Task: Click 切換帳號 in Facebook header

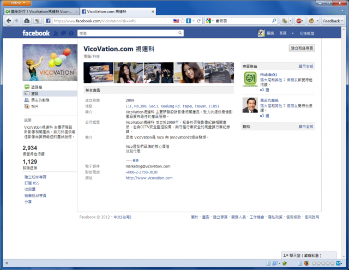Action: tap(306, 33)
